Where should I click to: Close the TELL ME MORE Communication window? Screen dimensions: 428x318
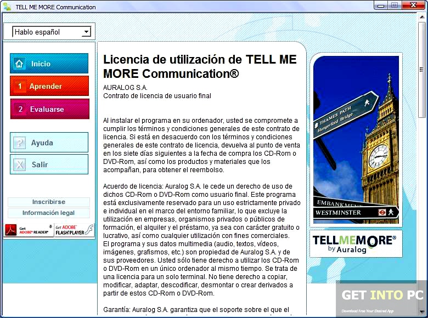click(414, 5)
